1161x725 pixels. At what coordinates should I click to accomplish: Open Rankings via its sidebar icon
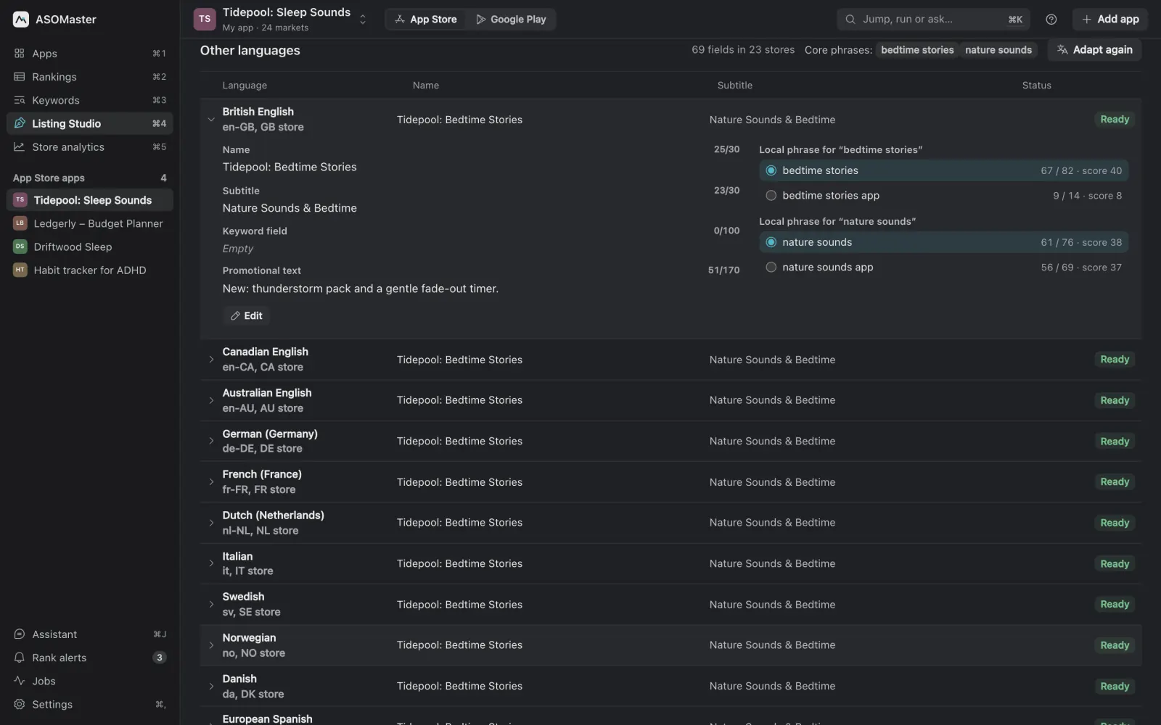pyautogui.click(x=20, y=77)
